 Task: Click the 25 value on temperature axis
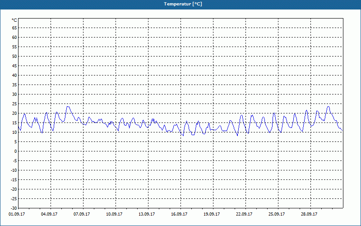tap(14, 104)
